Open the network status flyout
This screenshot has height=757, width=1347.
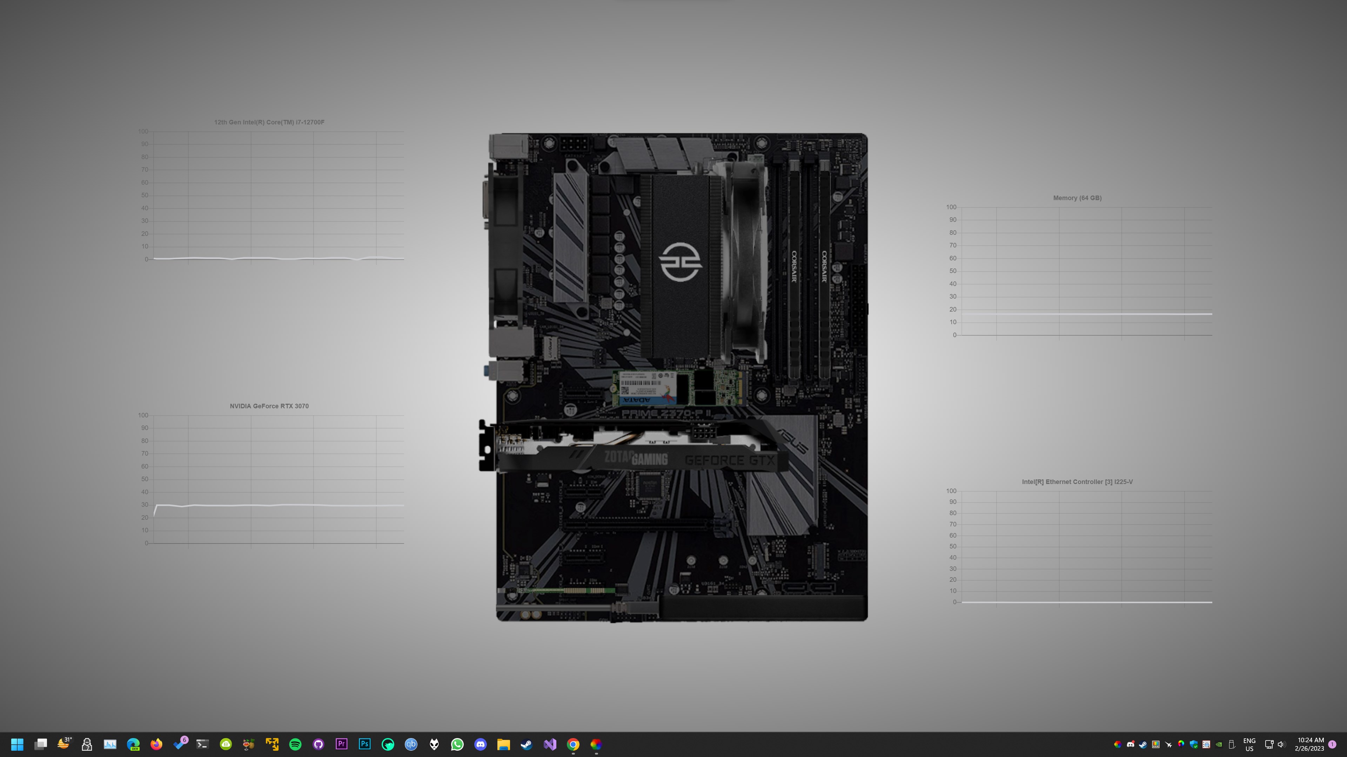pos(1269,744)
